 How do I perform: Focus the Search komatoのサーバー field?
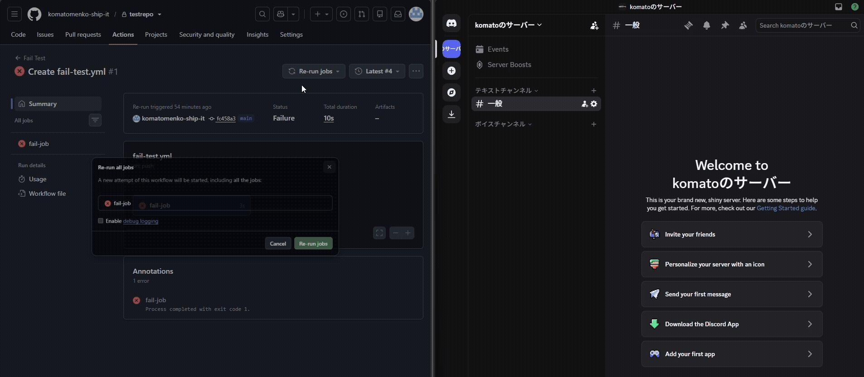click(808, 25)
